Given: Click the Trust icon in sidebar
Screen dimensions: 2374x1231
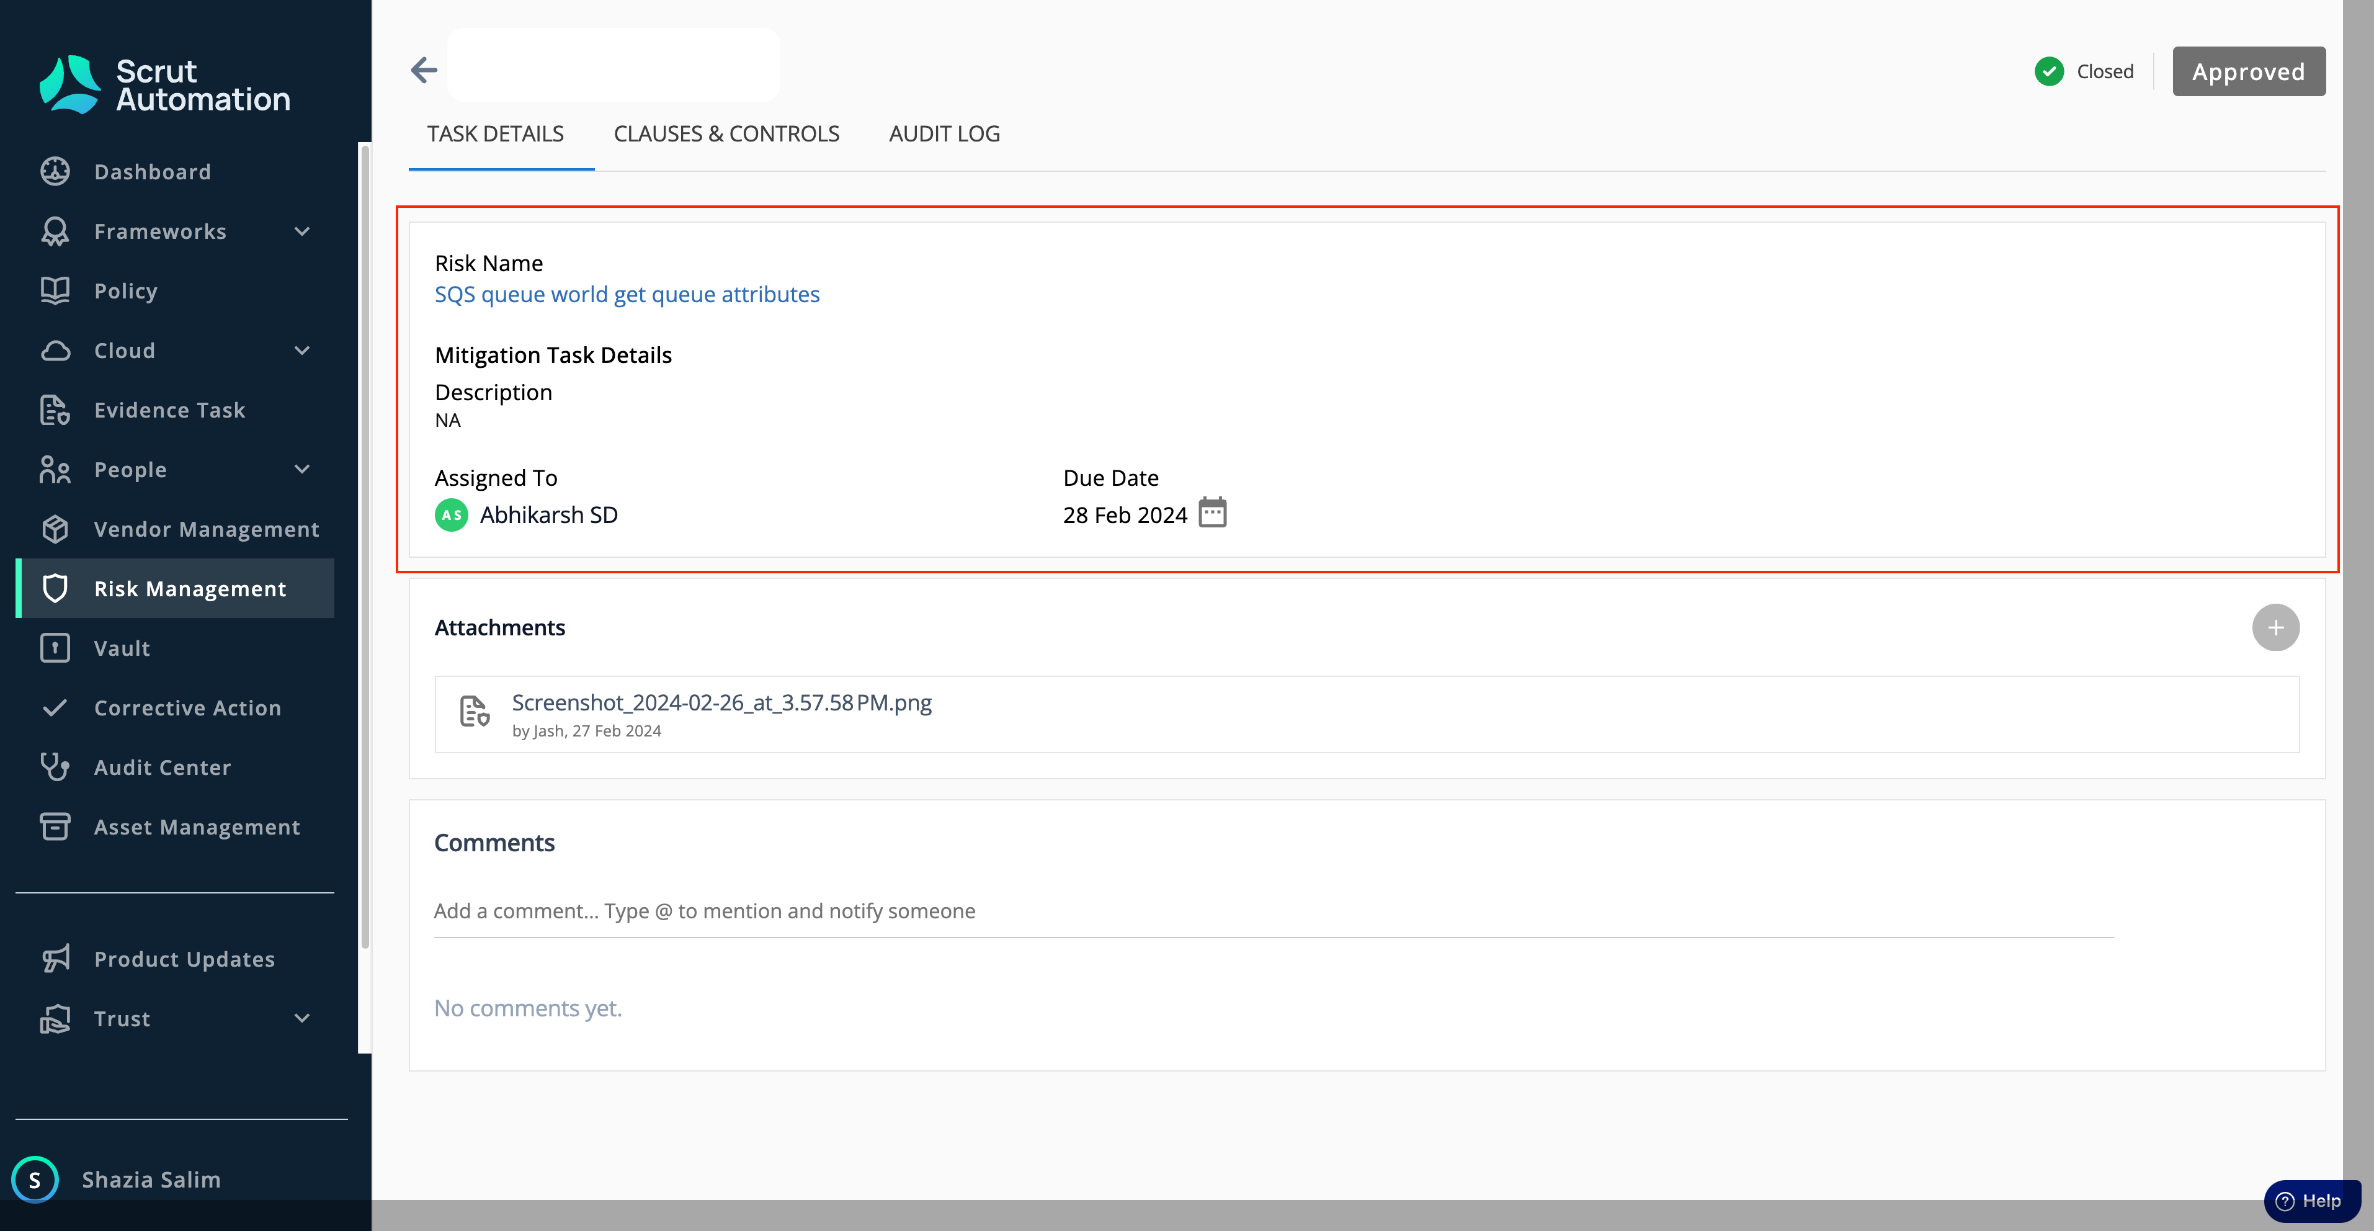Looking at the screenshot, I should [x=55, y=1019].
